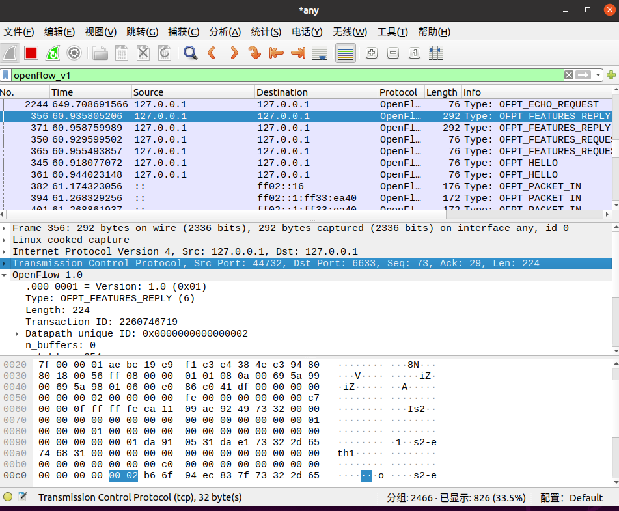Screen dimensions: 619x511
Task: Select packet 382 OFPT_PACKET_IN row
Action: pyautogui.click(x=306, y=186)
